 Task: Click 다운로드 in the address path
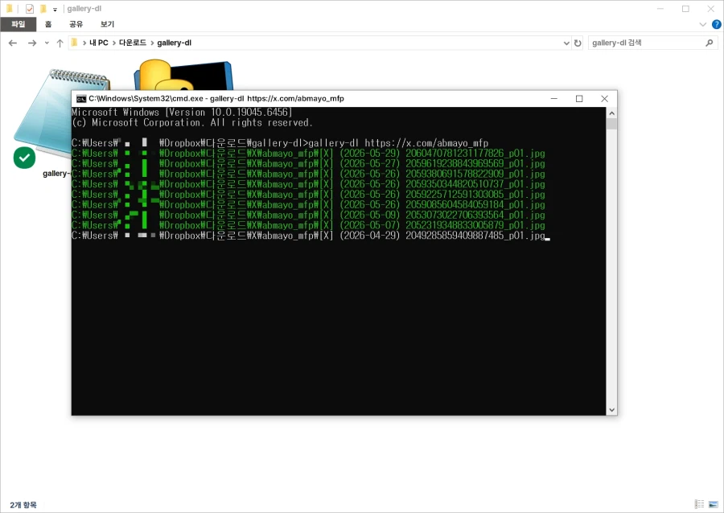pyautogui.click(x=133, y=43)
